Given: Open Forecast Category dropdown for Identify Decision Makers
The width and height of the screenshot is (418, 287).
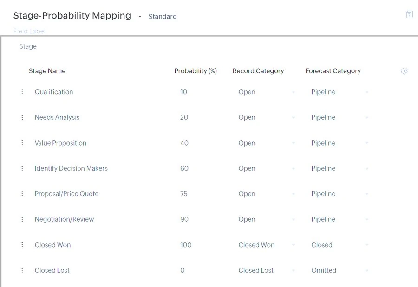Looking at the screenshot, I should pos(340,168).
